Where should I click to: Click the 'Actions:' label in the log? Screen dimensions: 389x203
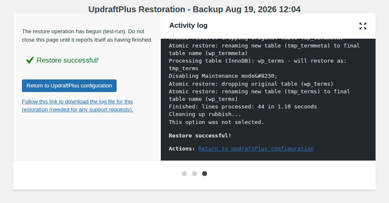(182, 148)
